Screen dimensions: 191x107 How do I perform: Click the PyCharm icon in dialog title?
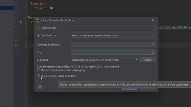38,20
